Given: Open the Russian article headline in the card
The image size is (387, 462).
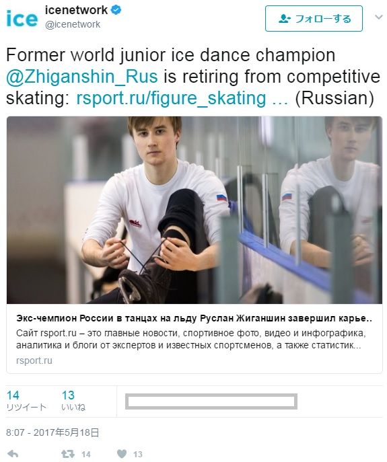Looking at the screenshot, I should 194,319.
